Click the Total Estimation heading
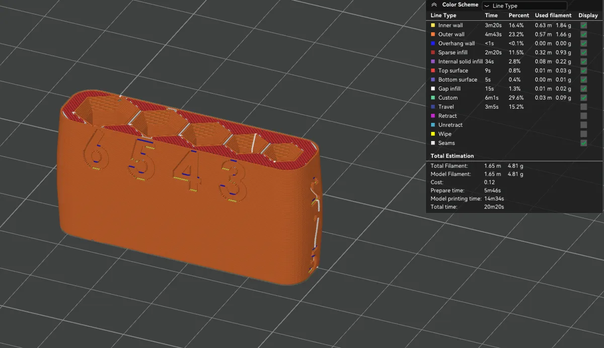This screenshot has width=604, height=348. click(x=452, y=156)
